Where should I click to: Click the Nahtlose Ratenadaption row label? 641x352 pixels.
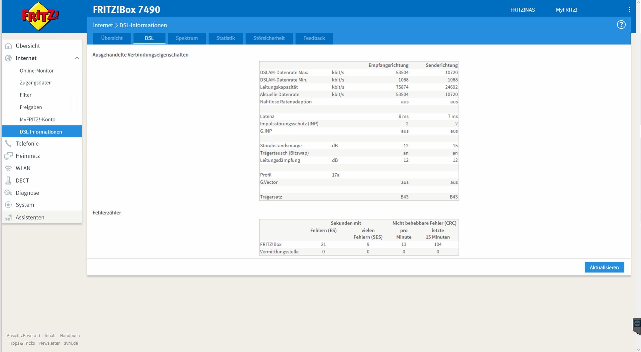click(286, 102)
